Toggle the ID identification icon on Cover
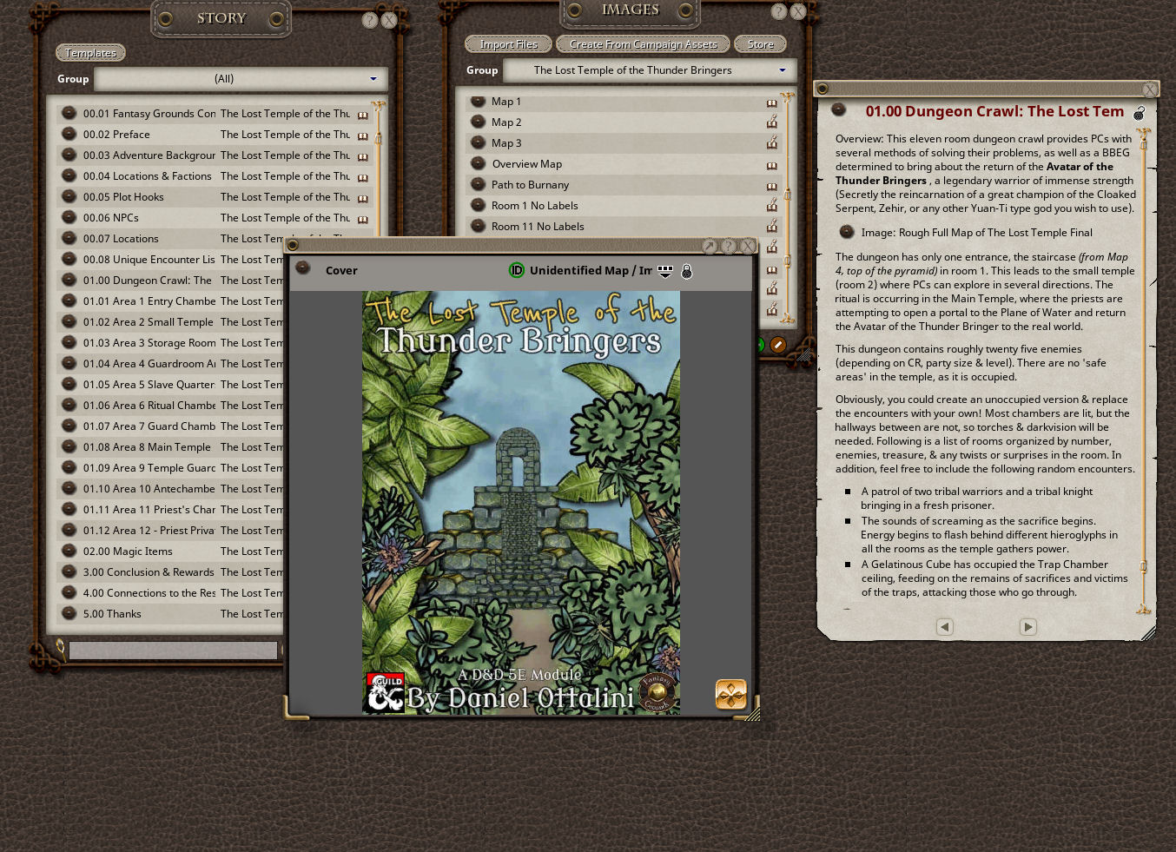 516,271
